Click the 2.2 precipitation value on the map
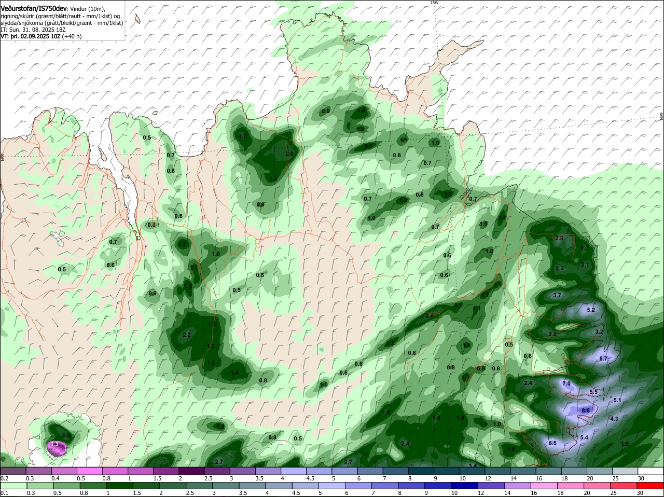This screenshot has width=664, height=497. click(187, 335)
